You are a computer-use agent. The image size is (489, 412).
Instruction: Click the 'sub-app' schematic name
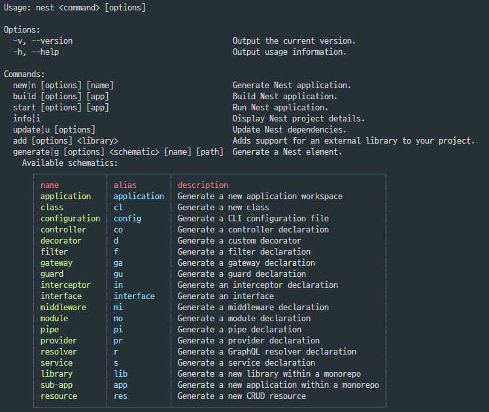point(56,385)
